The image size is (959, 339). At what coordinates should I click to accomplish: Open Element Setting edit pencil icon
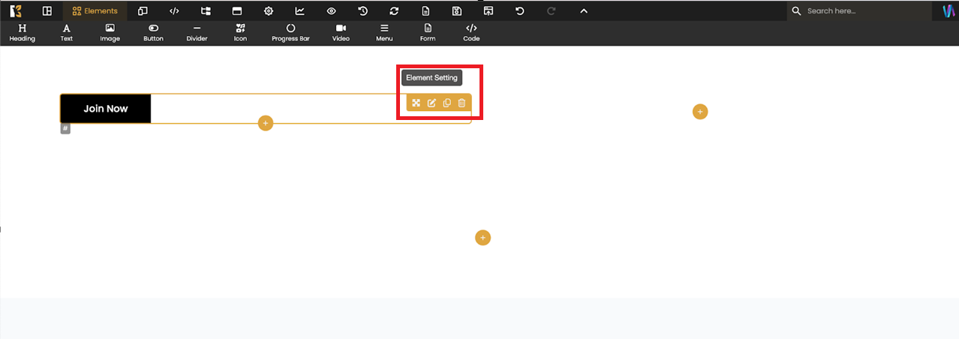(x=431, y=103)
